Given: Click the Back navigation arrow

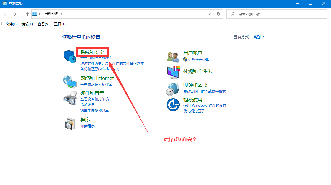Looking at the screenshot, I should [6, 14].
